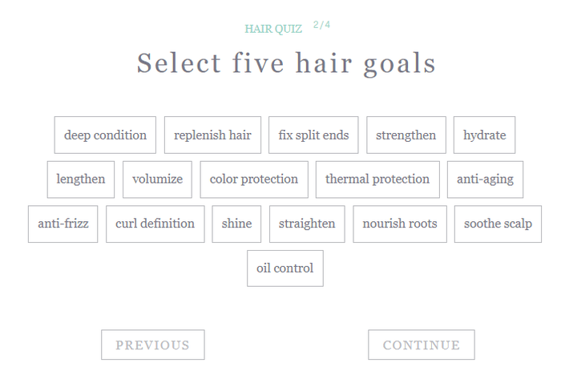Select the anti-frizz goal
This screenshot has width=561, height=383.
(63, 224)
